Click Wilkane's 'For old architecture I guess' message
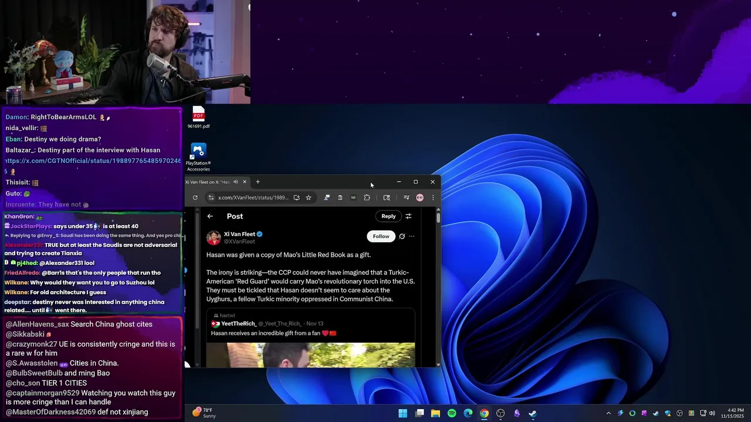751x422 pixels. point(55,292)
